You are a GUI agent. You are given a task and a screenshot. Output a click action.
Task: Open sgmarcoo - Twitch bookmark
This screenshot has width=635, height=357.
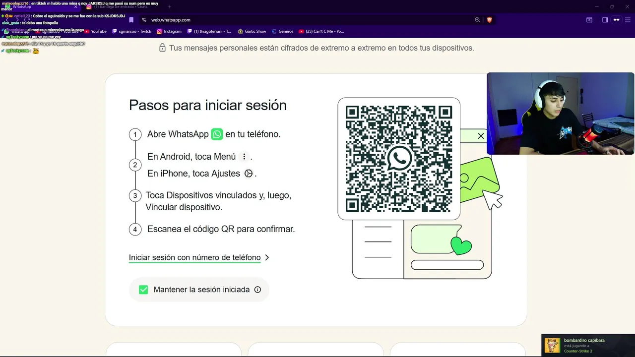click(132, 31)
